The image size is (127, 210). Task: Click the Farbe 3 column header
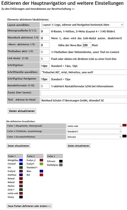55,156
